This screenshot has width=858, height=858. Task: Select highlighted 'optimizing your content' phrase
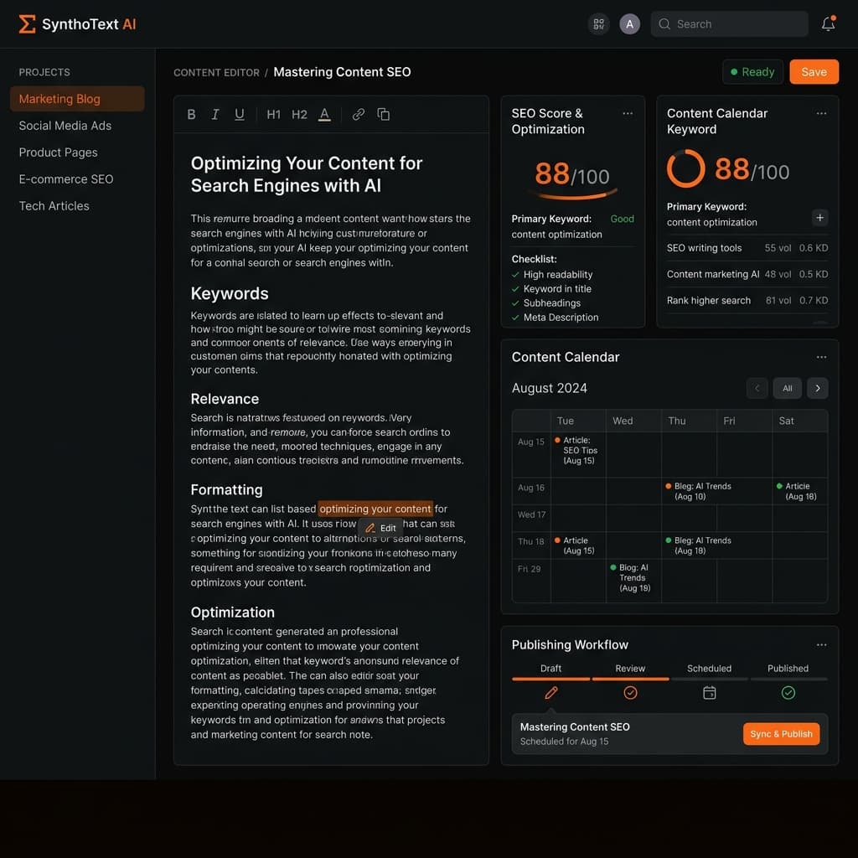click(375, 509)
